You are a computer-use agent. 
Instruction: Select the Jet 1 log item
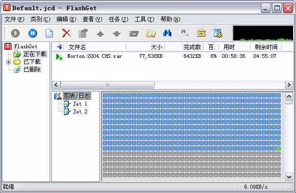click(79, 104)
